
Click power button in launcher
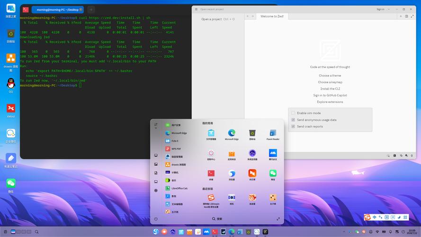coord(156,219)
